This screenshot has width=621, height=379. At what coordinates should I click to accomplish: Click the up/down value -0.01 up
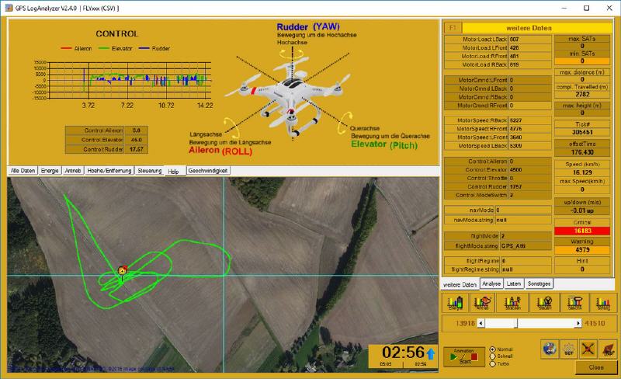581,210
